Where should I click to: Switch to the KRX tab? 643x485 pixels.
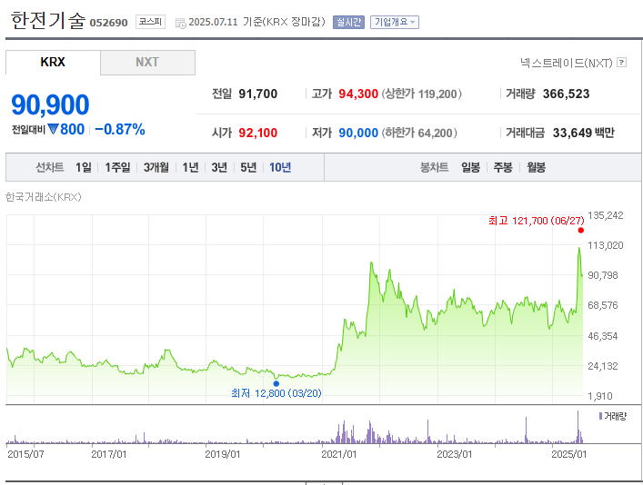tap(53, 63)
